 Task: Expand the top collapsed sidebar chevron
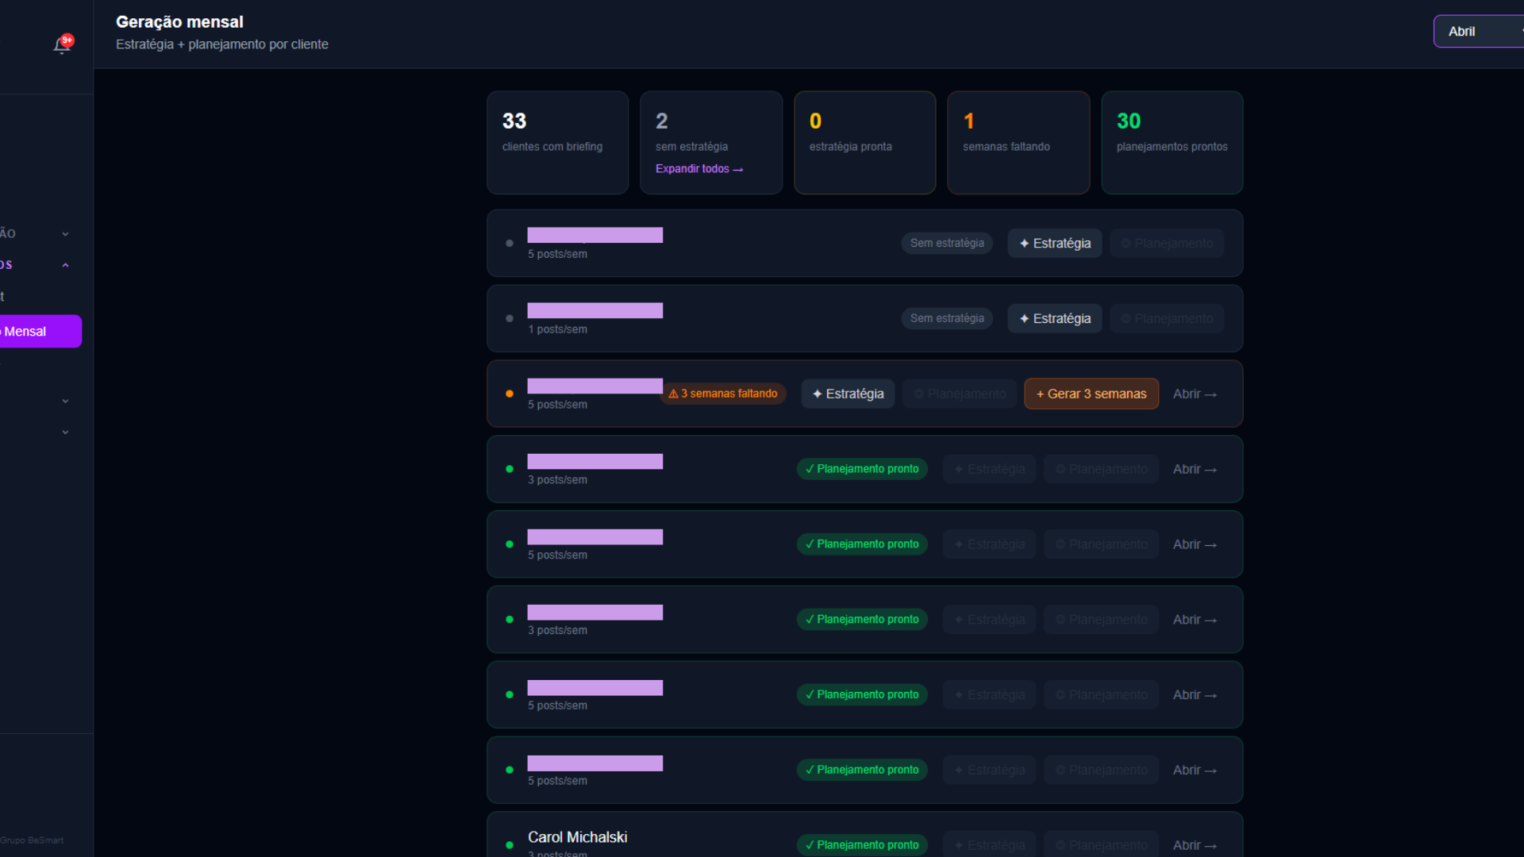(65, 234)
